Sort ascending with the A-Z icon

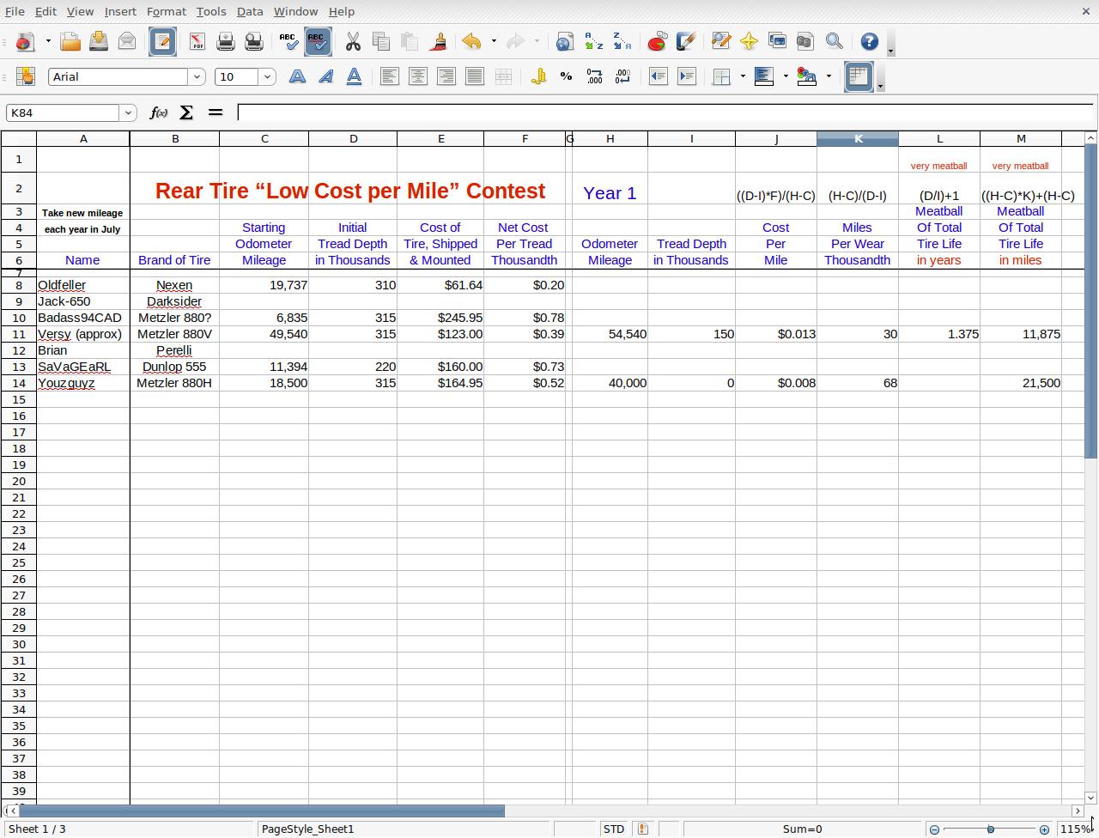[x=593, y=41]
